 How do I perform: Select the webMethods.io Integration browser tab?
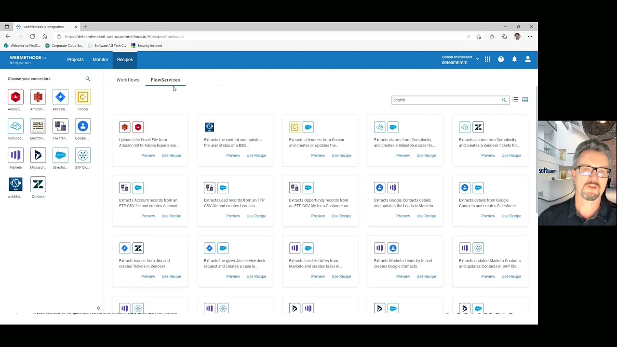tap(47, 27)
